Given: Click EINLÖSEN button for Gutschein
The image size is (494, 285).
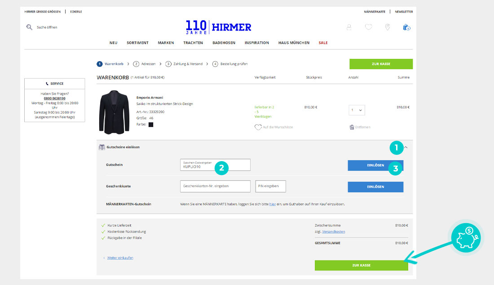Looking at the screenshot, I should click(375, 165).
